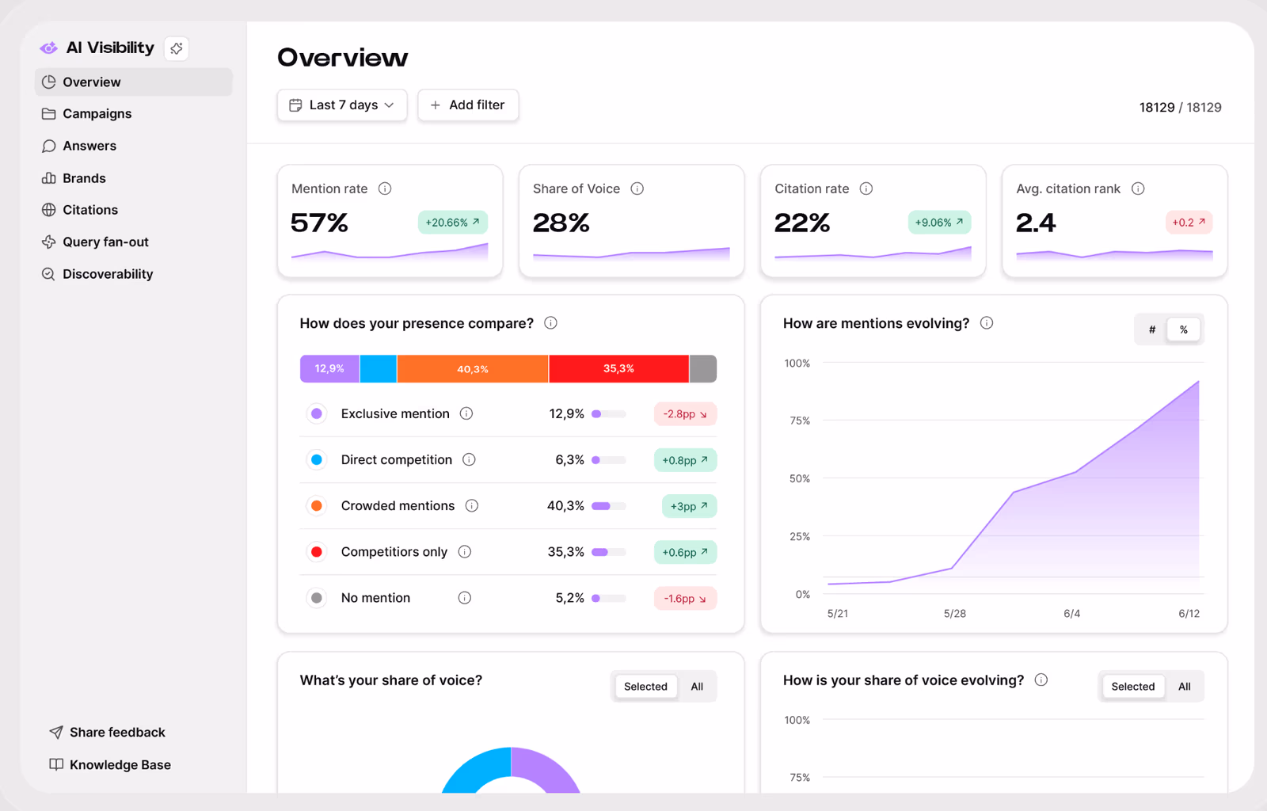Click the red 35,3% bar segment
Screen dimensions: 1267x811
[x=618, y=369]
